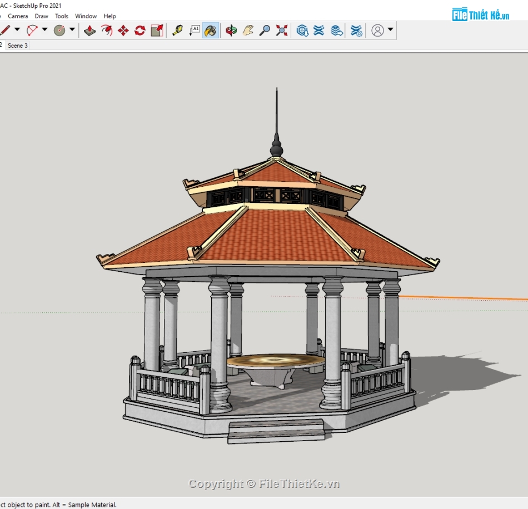528x509 pixels.
Task: Select the Push/Pull tool
Action: tap(89, 31)
